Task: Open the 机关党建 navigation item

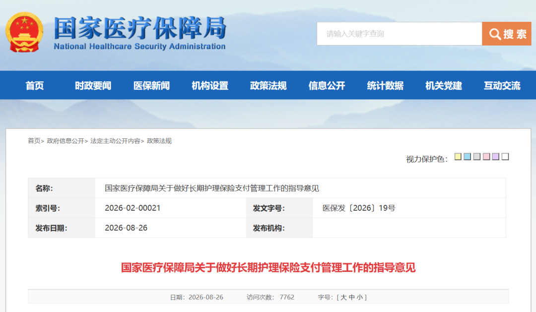Action: click(x=444, y=85)
